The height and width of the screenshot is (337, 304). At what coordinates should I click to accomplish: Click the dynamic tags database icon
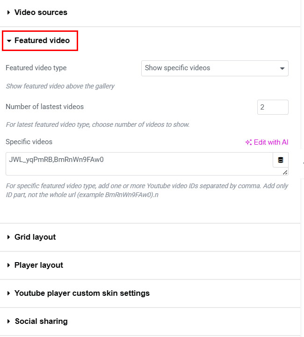pyautogui.click(x=281, y=160)
